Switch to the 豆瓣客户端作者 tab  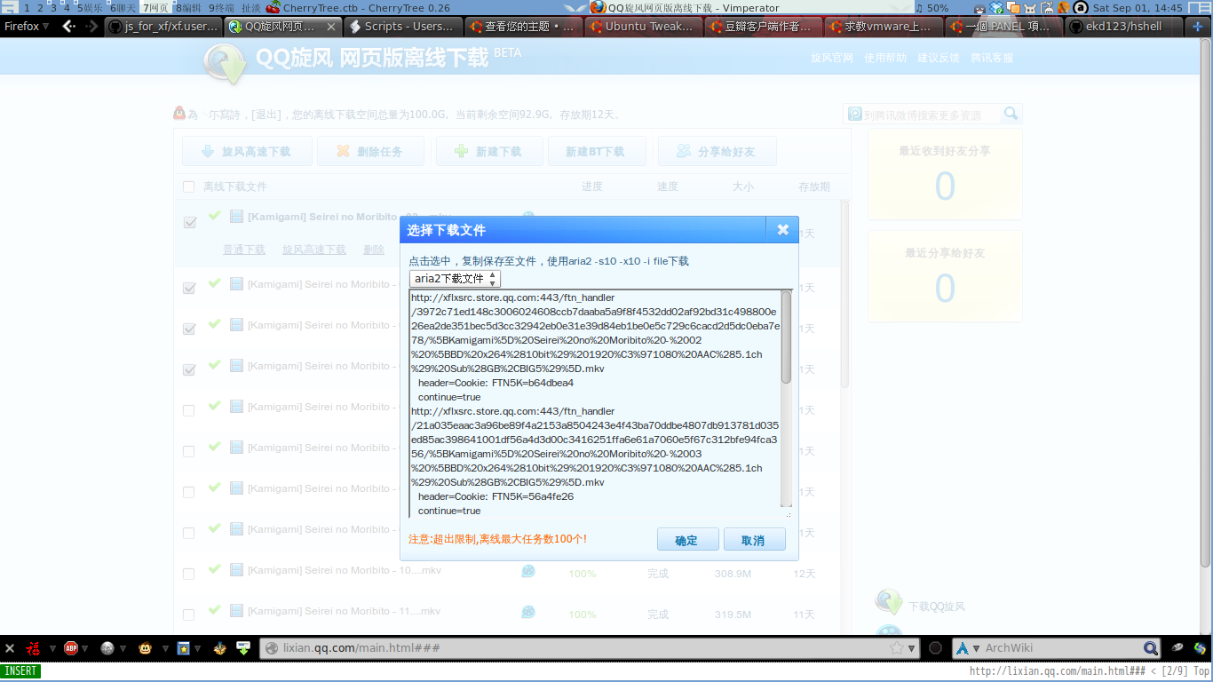tap(763, 27)
